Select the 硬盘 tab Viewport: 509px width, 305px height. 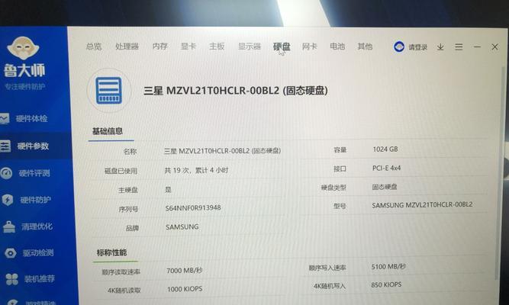tap(282, 47)
